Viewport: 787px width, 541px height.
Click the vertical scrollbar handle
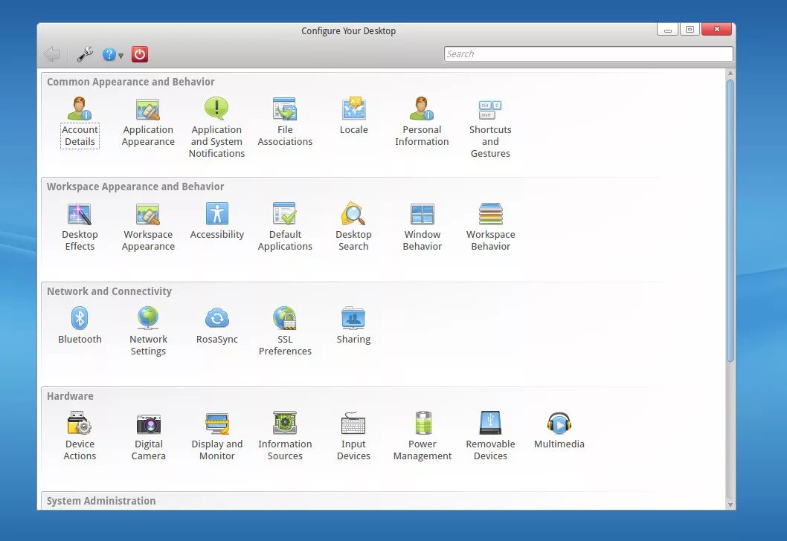(x=730, y=221)
